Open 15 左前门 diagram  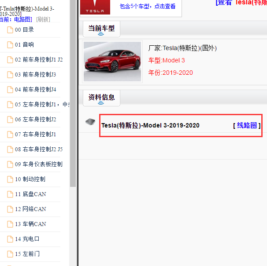pos(27,254)
